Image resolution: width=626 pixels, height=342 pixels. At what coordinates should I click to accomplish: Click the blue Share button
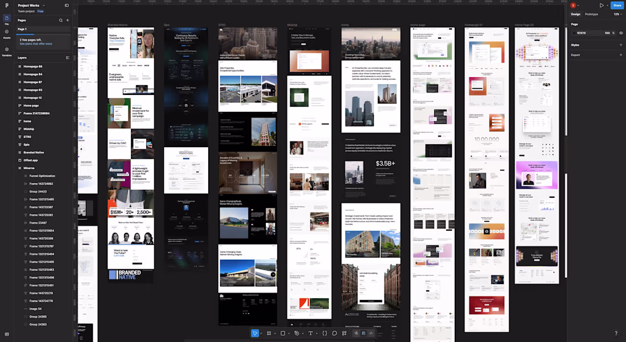pyautogui.click(x=617, y=6)
